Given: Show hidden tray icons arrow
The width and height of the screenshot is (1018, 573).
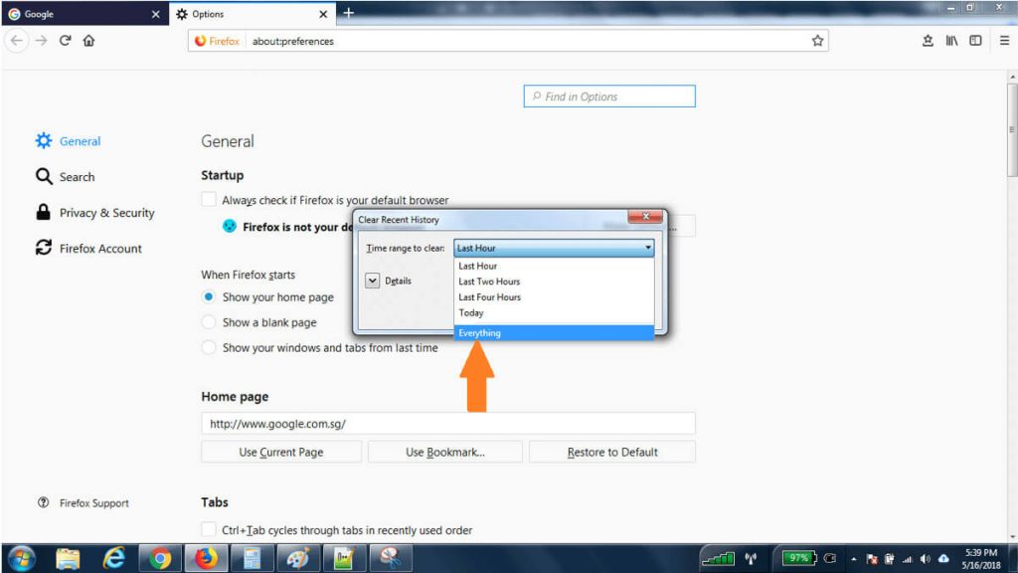Looking at the screenshot, I should click(854, 559).
